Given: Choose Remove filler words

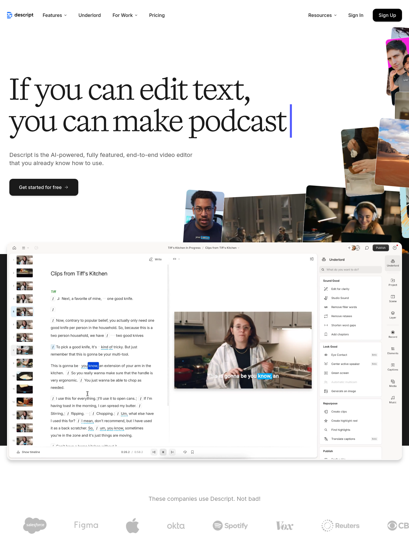Looking at the screenshot, I should click(351, 307).
